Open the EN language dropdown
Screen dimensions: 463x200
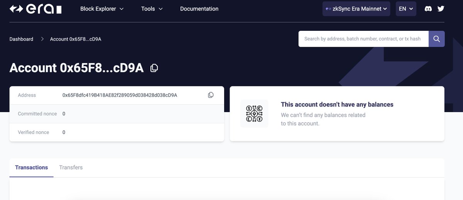[406, 8]
